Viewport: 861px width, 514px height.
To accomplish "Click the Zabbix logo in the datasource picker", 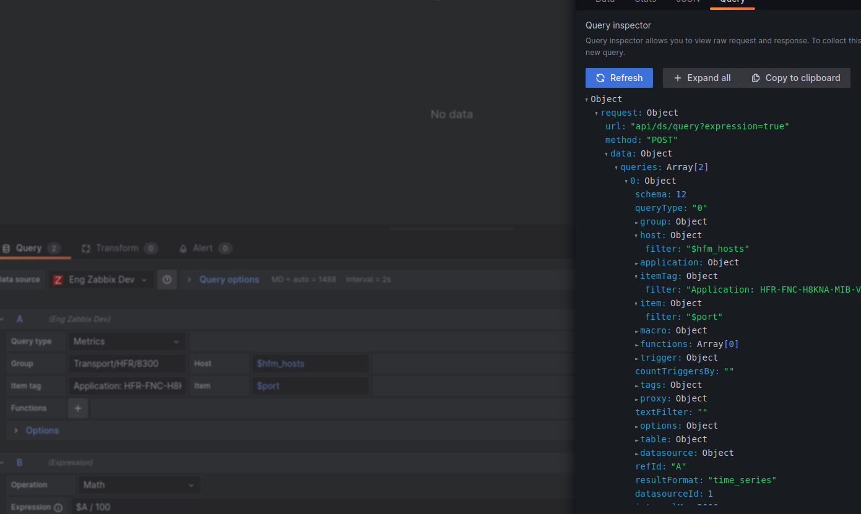I will click(x=58, y=279).
